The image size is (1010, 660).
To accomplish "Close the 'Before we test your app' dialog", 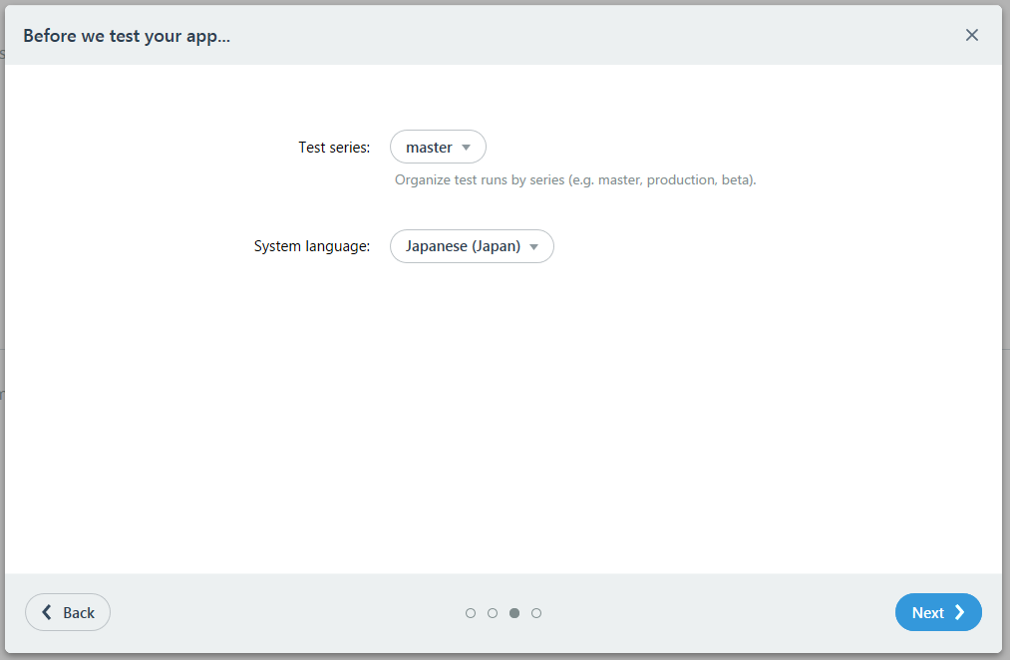I will pos(971,35).
